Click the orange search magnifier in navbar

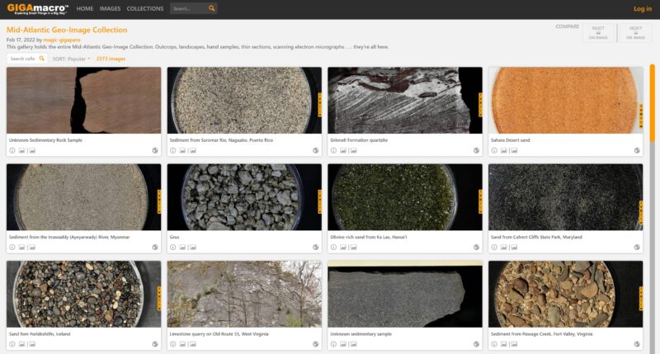pos(212,9)
